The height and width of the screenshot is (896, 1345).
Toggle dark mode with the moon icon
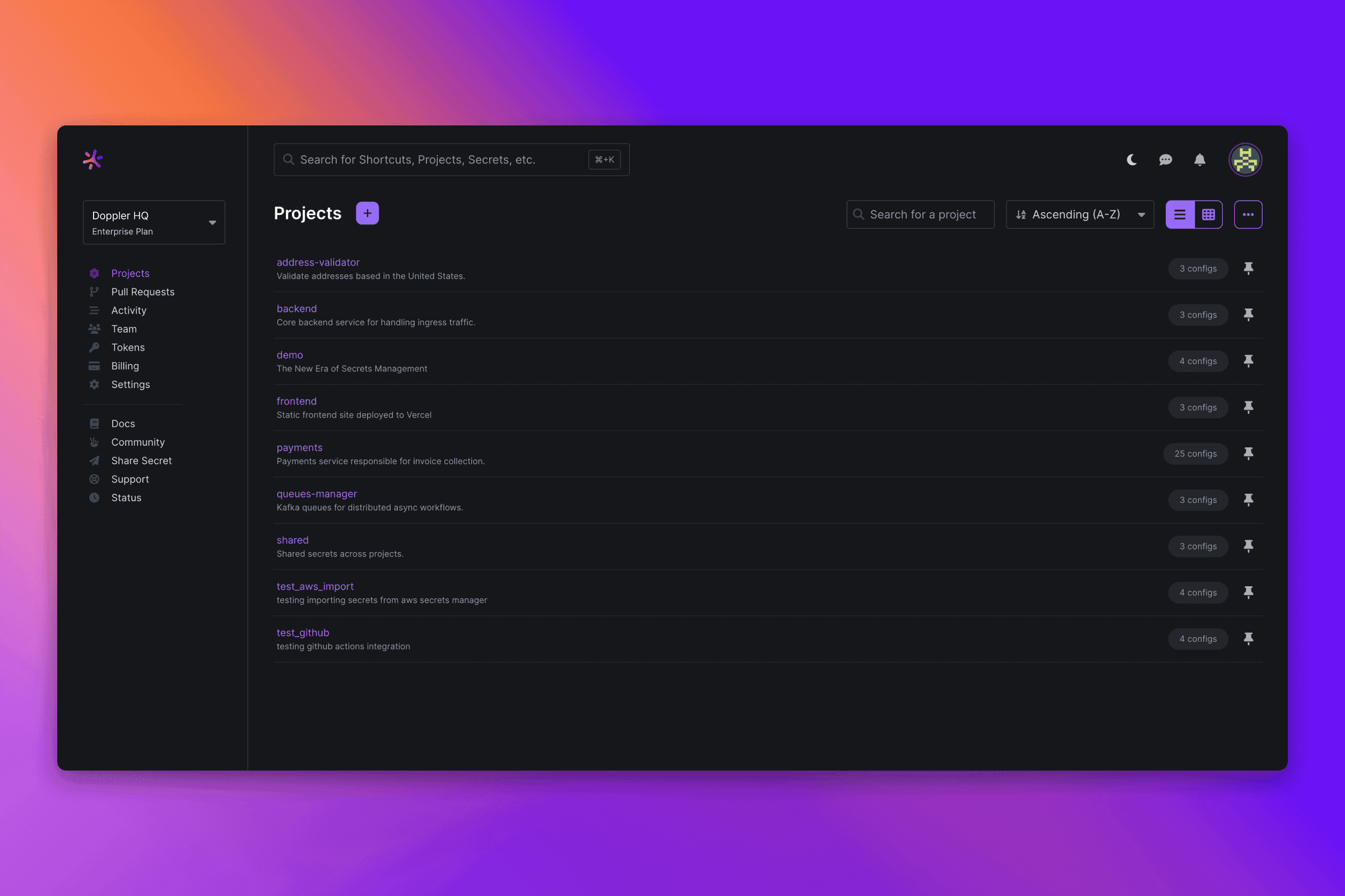[x=1131, y=160]
